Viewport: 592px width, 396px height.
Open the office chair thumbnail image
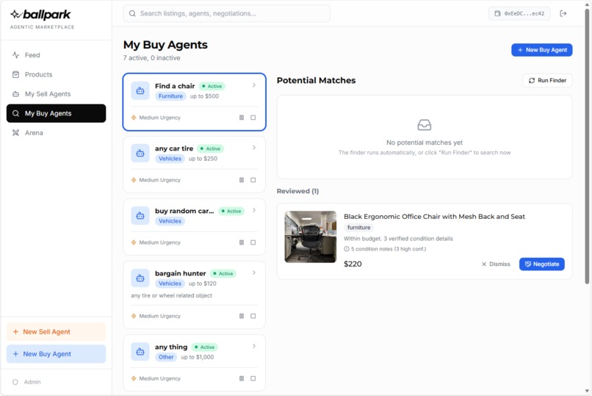click(x=311, y=237)
